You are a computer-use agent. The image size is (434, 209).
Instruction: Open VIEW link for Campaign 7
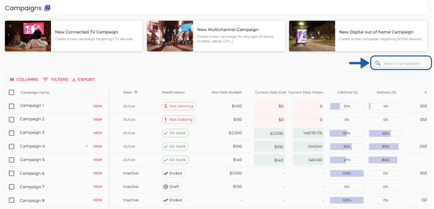point(98,187)
